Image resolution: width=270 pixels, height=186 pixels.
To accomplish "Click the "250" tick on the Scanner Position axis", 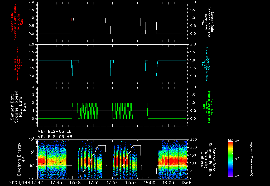I will (193, 139).
